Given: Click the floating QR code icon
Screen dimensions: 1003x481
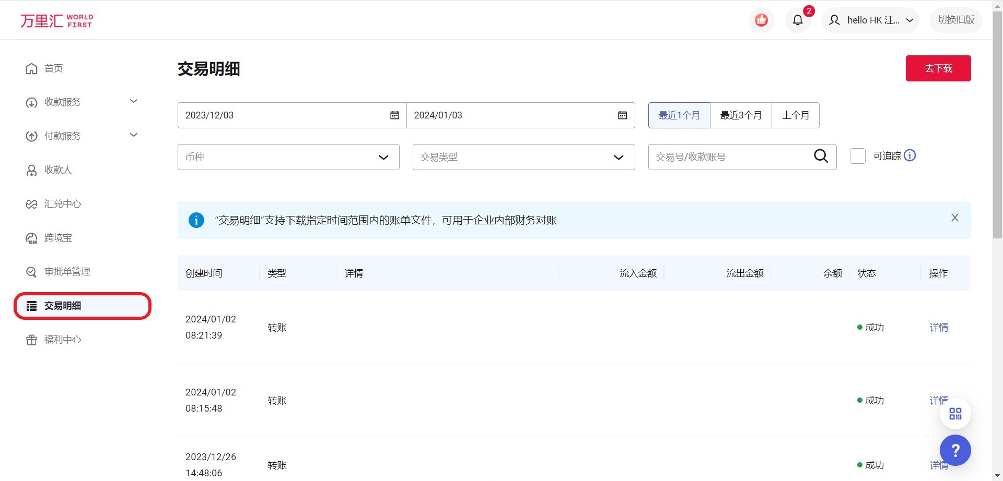Looking at the screenshot, I should coord(955,413).
